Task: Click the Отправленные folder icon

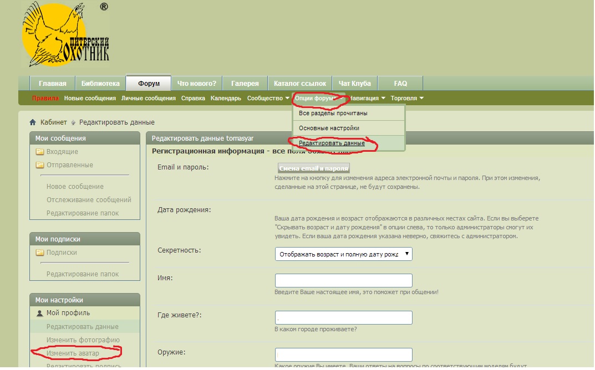Action: tap(39, 165)
